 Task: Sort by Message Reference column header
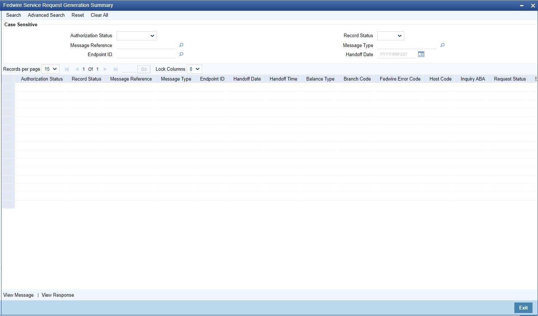pos(131,79)
